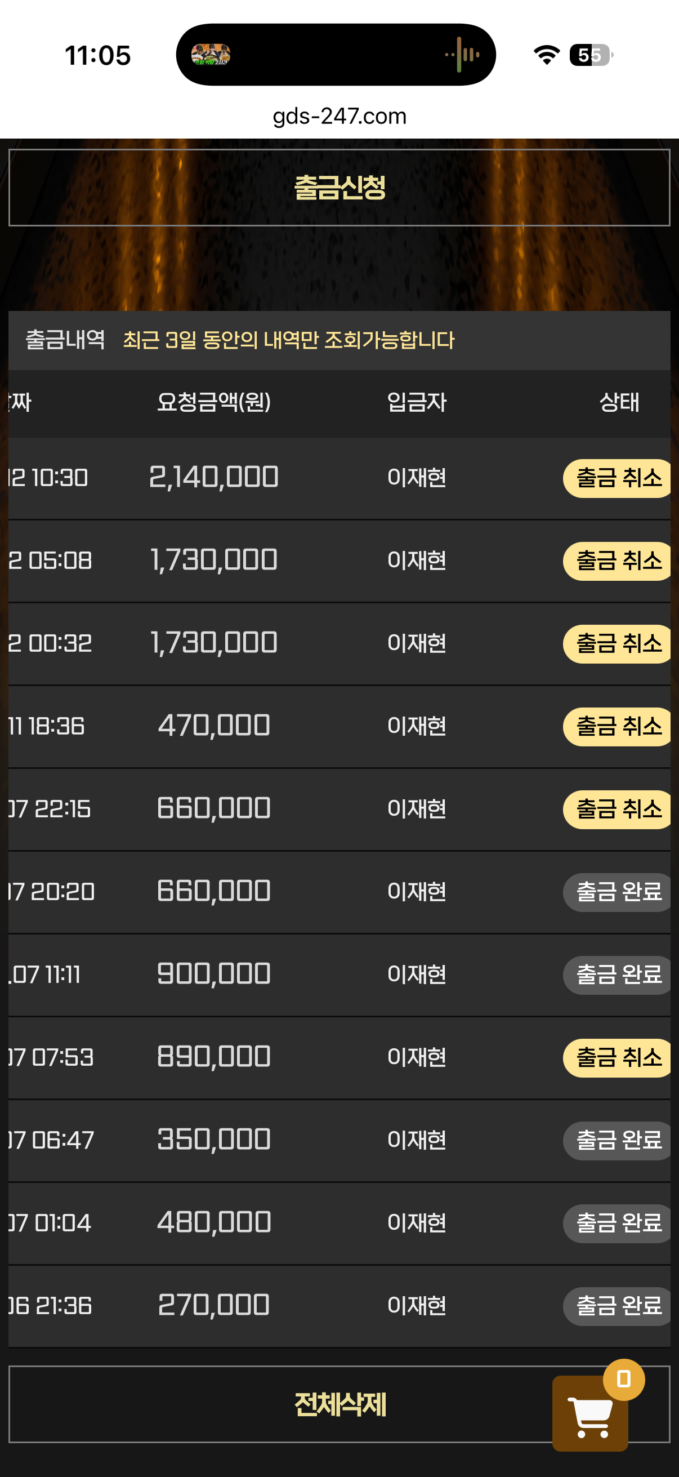Cancel the 890,000 withdrawal request
679x1477 pixels.
[x=618, y=1057]
